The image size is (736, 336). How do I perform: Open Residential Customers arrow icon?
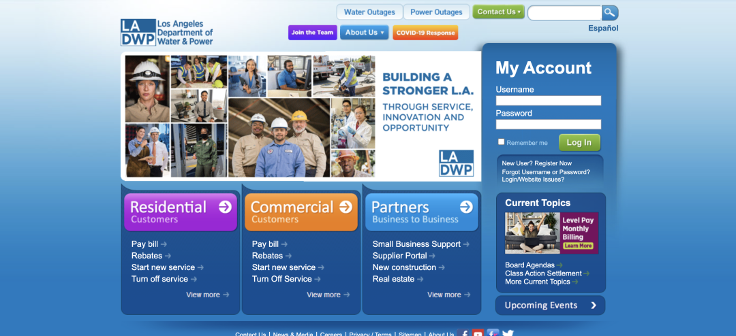point(225,207)
